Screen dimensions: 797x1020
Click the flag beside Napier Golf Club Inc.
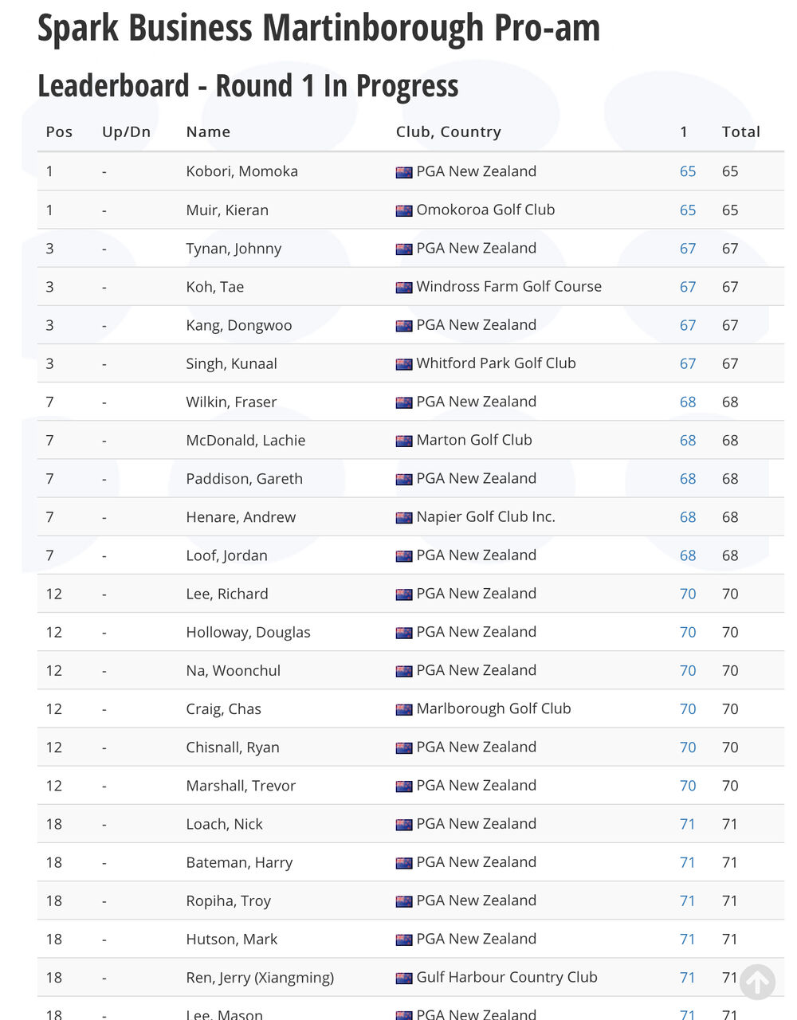click(404, 518)
